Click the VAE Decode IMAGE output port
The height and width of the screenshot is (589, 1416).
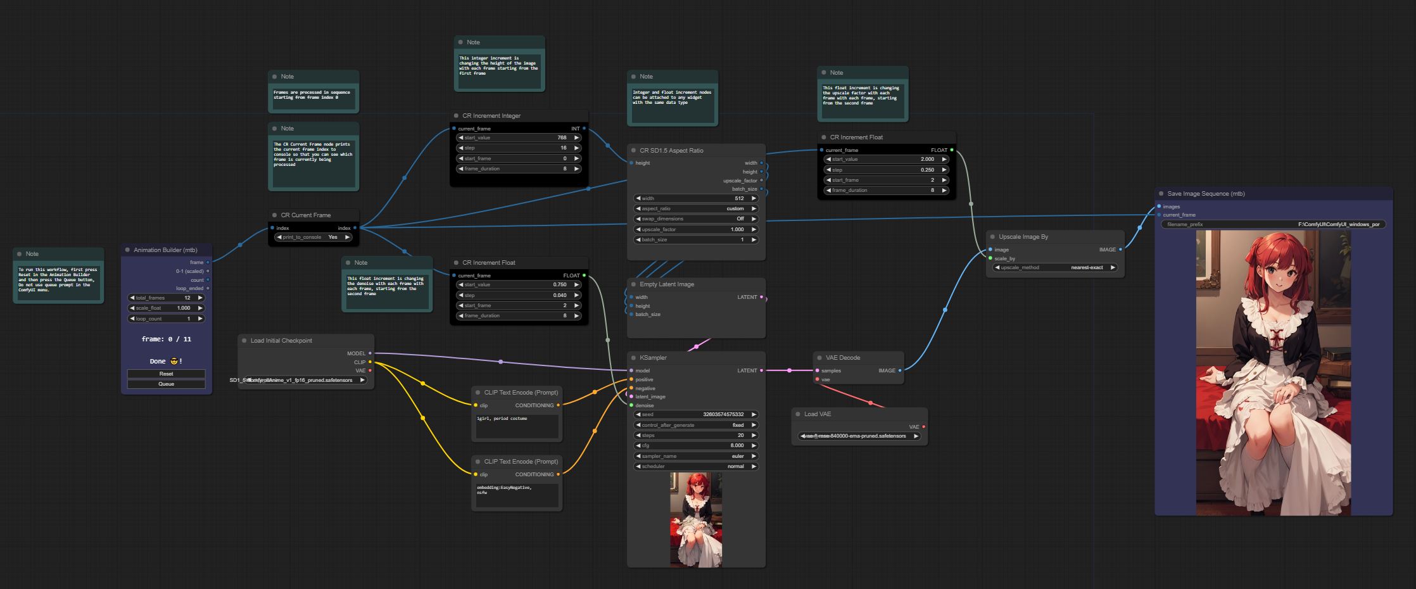click(900, 370)
